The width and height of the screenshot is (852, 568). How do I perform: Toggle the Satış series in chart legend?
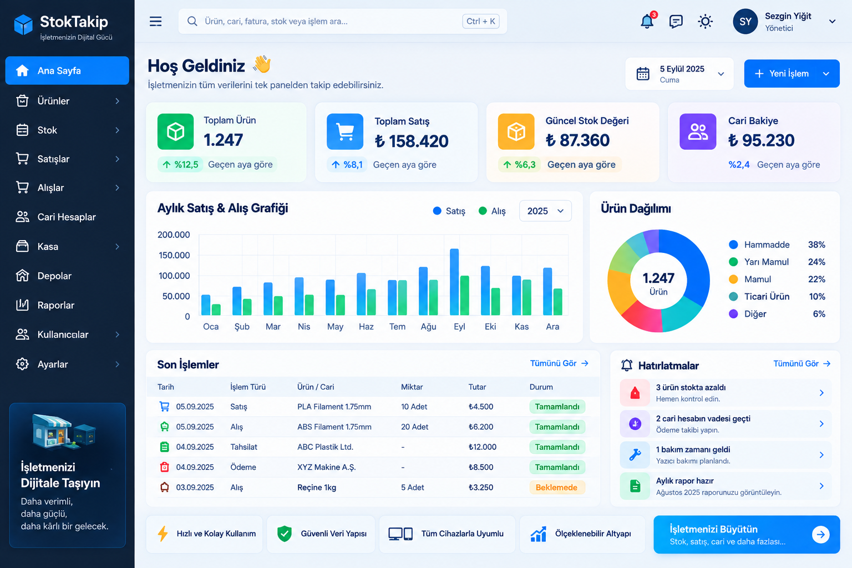pos(449,211)
